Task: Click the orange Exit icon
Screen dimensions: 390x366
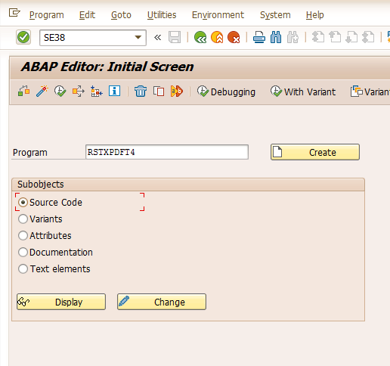Action: (217, 37)
